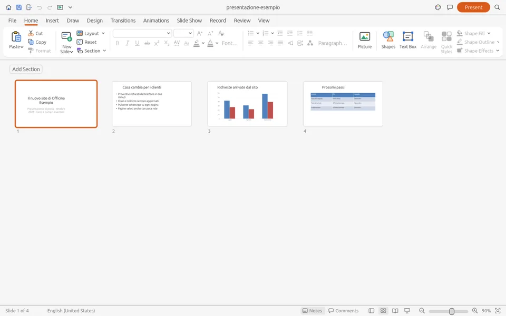Select the "Richieste arrivate dal sito" slide thumbnail
This screenshot has height=316, width=506.
click(247, 104)
